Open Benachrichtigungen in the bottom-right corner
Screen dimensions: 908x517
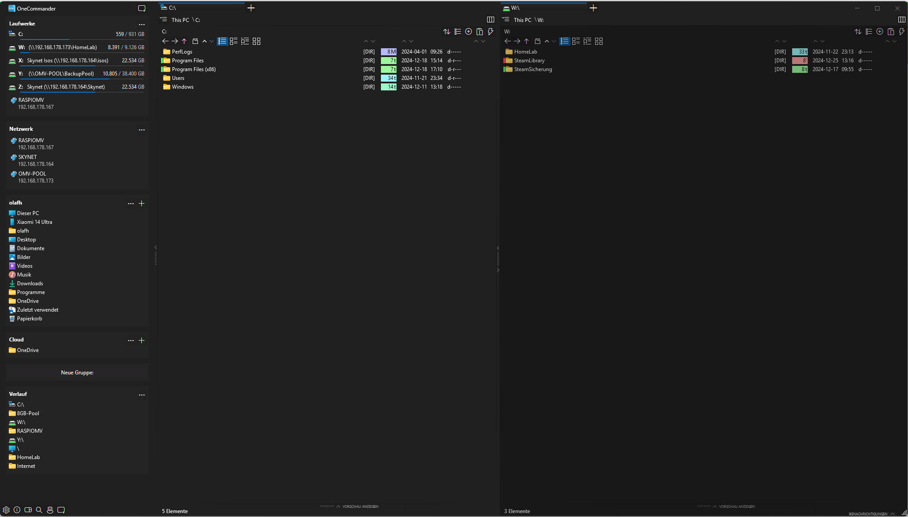pos(872,513)
